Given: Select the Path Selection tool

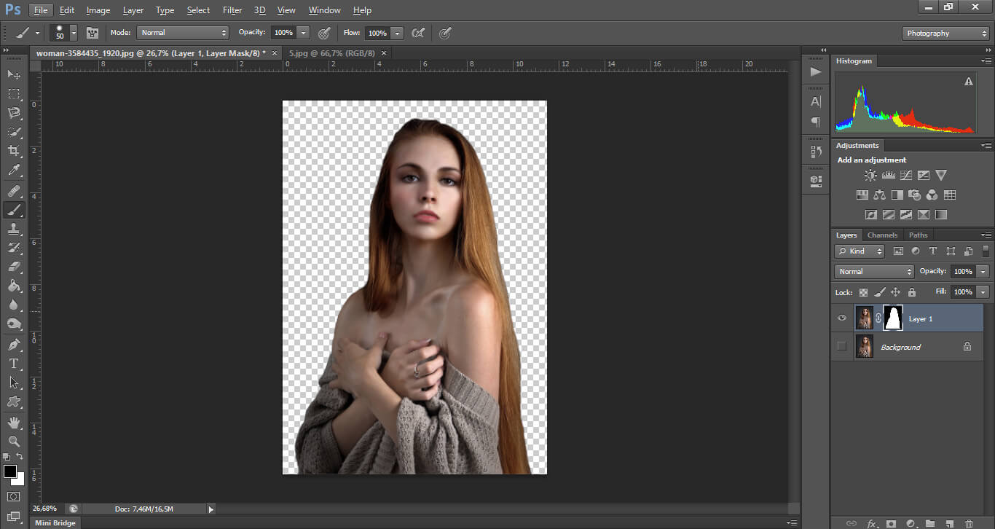Looking at the screenshot, I should coord(14,382).
